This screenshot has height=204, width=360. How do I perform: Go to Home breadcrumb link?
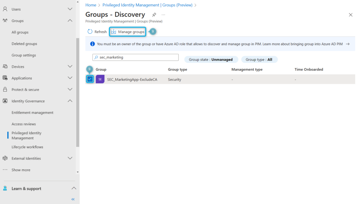pyautogui.click(x=91, y=5)
